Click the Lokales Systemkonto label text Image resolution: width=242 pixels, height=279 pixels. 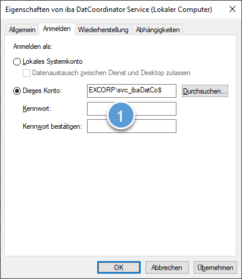coord(52,61)
